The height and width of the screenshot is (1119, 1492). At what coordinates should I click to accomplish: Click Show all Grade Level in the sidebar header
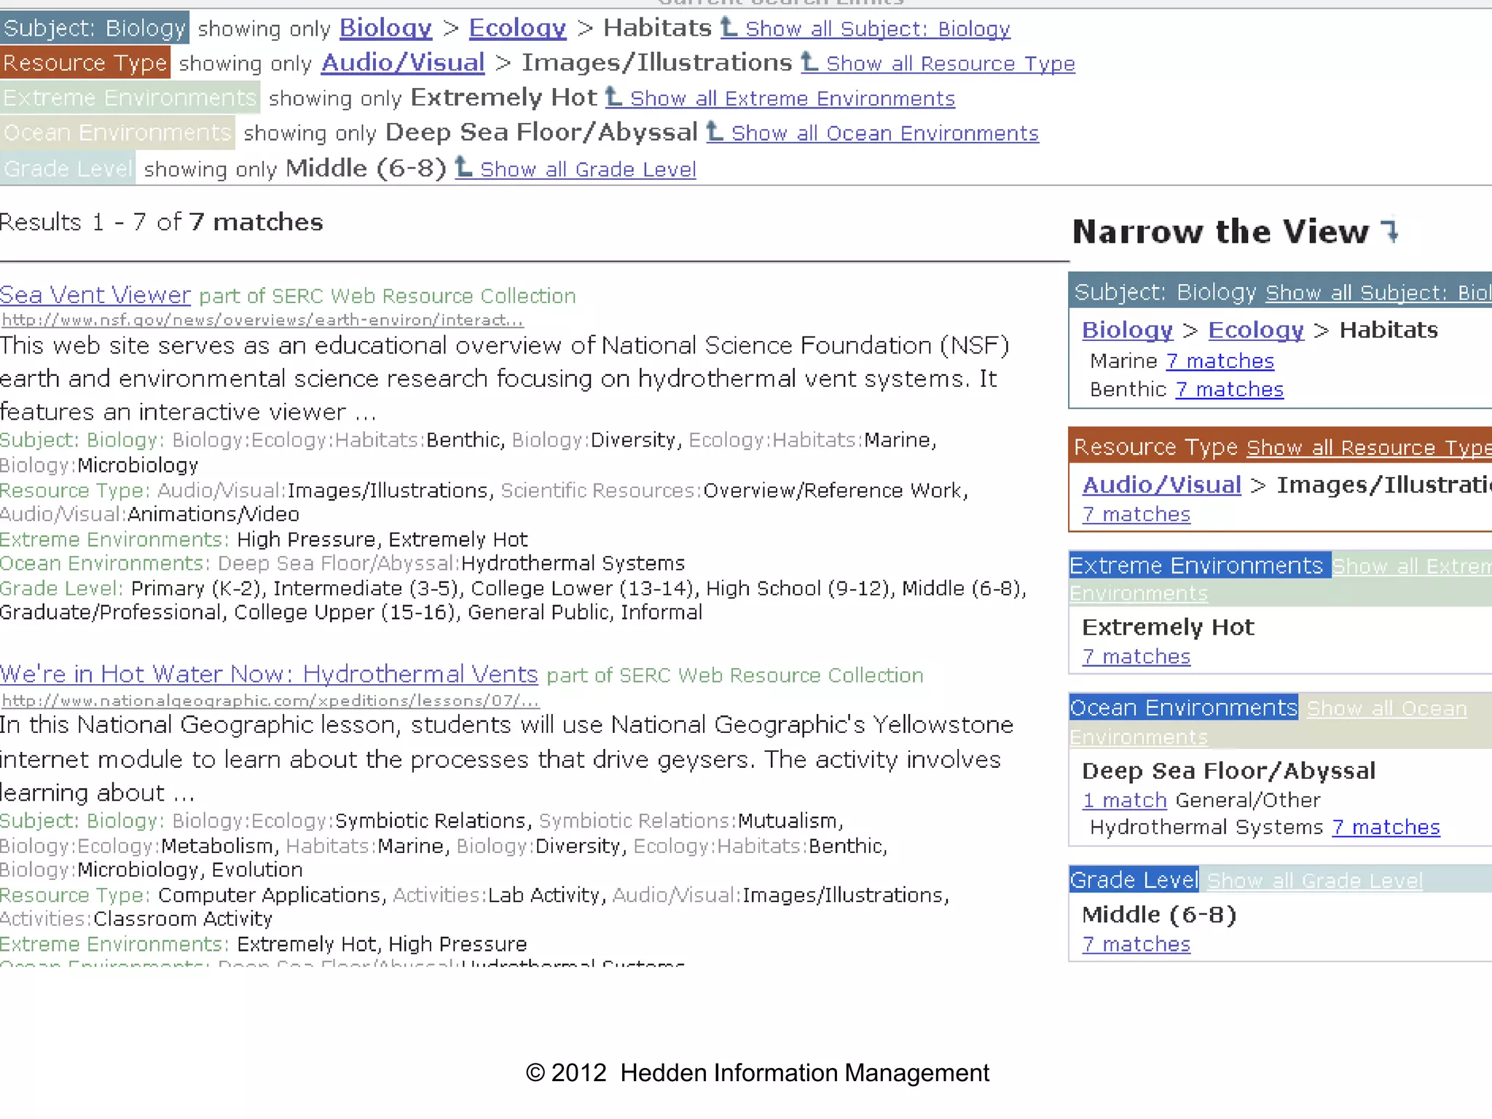[x=1315, y=882]
